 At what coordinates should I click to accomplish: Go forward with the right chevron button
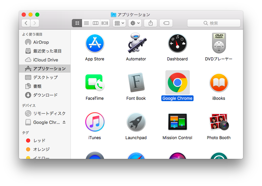pyautogui.click(x=35, y=23)
